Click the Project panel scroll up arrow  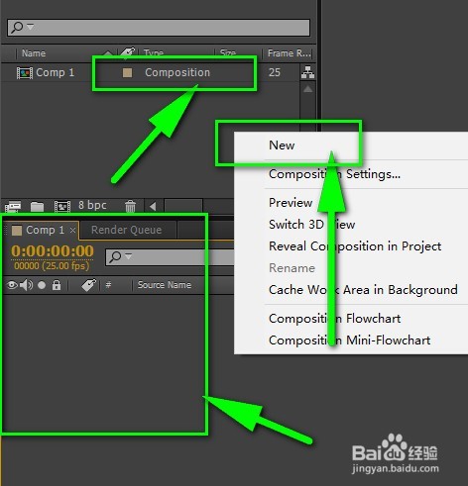point(307,89)
